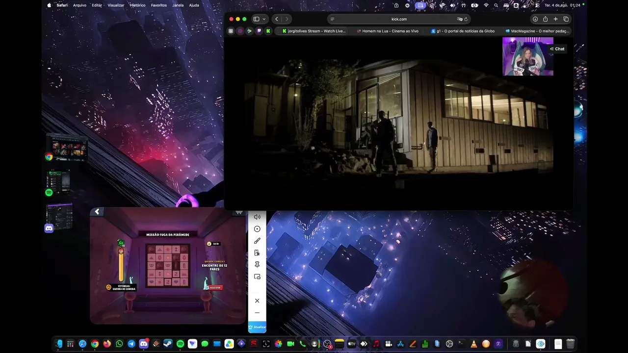
Task: Open picture-in-picture from the side toolbar
Action: tap(257, 277)
